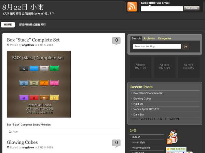Click the blog title 8月22日 小雨
The height and width of the screenshot is (153, 205).
(23, 7)
